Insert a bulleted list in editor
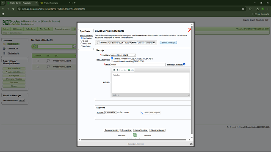This screenshot has height=152, width=271. point(125,70)
